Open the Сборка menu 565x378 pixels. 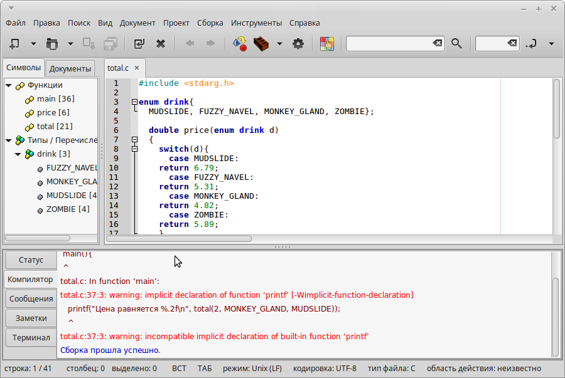pyautogui.click(x=210, y=23)
